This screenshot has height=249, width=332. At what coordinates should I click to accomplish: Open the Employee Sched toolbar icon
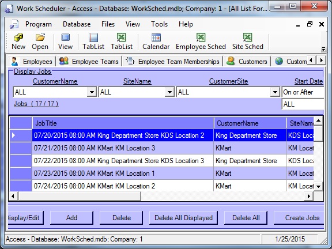[201, 37]
